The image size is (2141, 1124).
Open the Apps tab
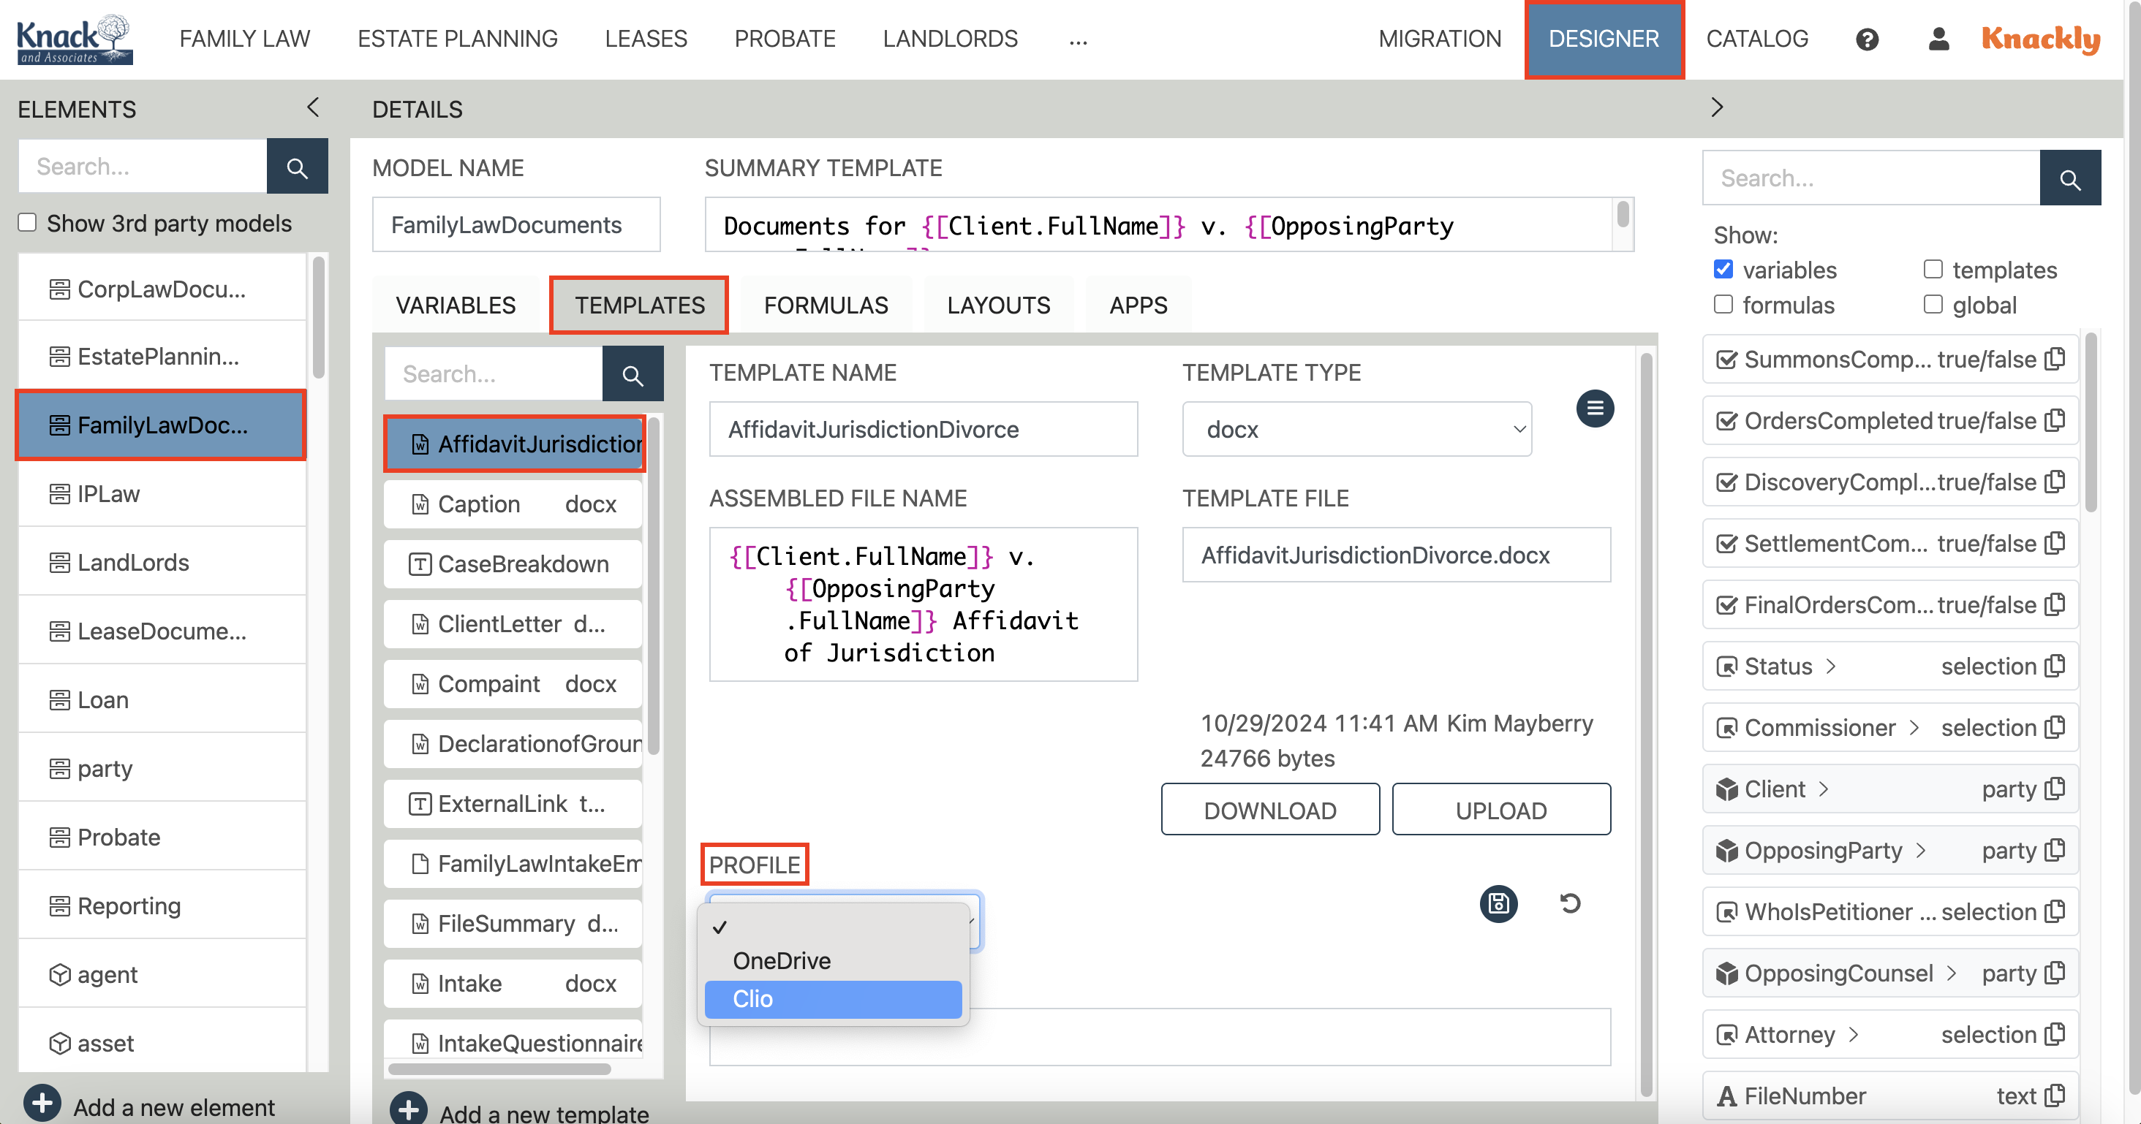point(1138,305)
